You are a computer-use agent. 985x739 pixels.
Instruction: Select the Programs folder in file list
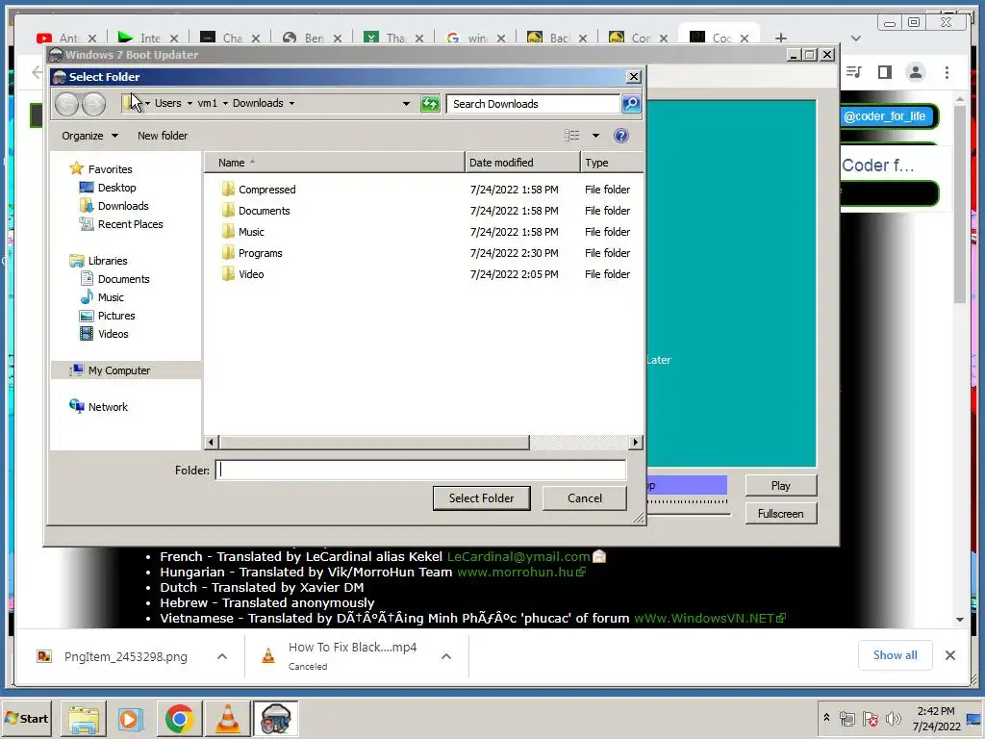click(x=424, y=253)
